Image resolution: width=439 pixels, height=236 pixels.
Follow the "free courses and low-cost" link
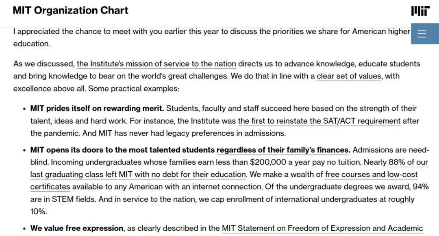pyautogui.click(x=371, y=175)
